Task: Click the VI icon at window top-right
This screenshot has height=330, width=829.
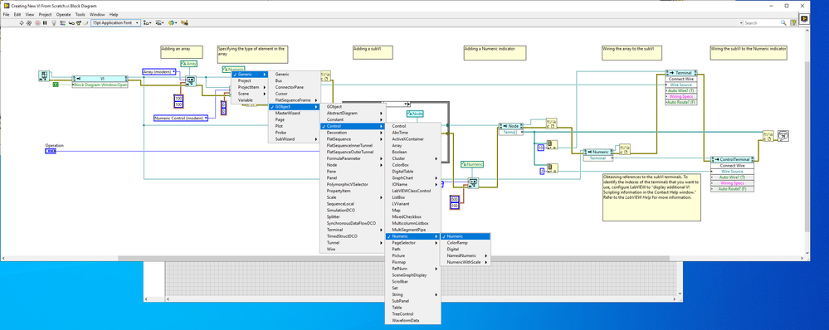Action: (x=803, y=19)
